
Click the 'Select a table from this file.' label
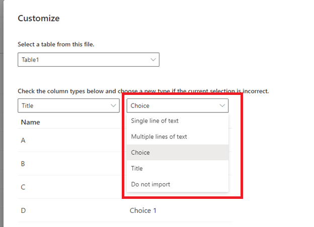(56, 44)
